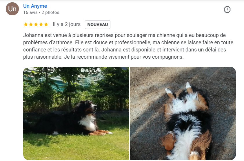Click the NOUVEAU badge
Viewport: 244px width, 161px height.
tap(98, 25)
